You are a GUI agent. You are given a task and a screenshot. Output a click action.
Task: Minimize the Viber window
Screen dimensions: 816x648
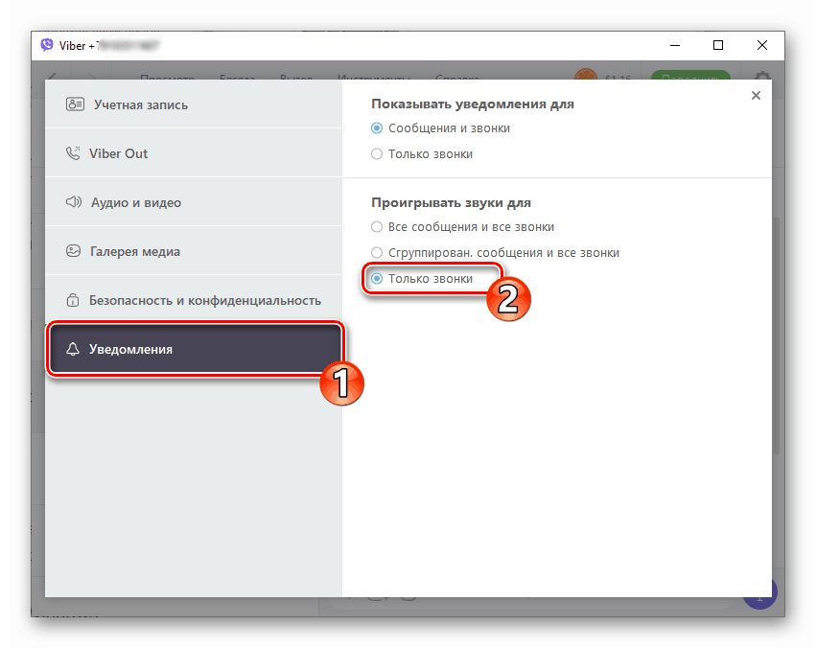tap(675, 45)
